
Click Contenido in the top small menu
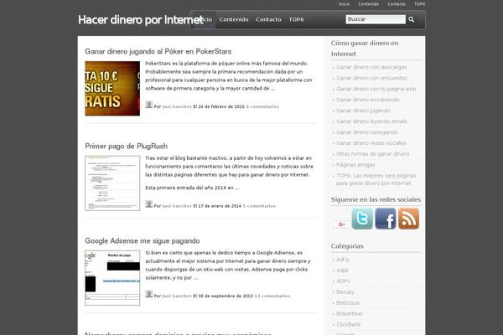tap(369, 4)
